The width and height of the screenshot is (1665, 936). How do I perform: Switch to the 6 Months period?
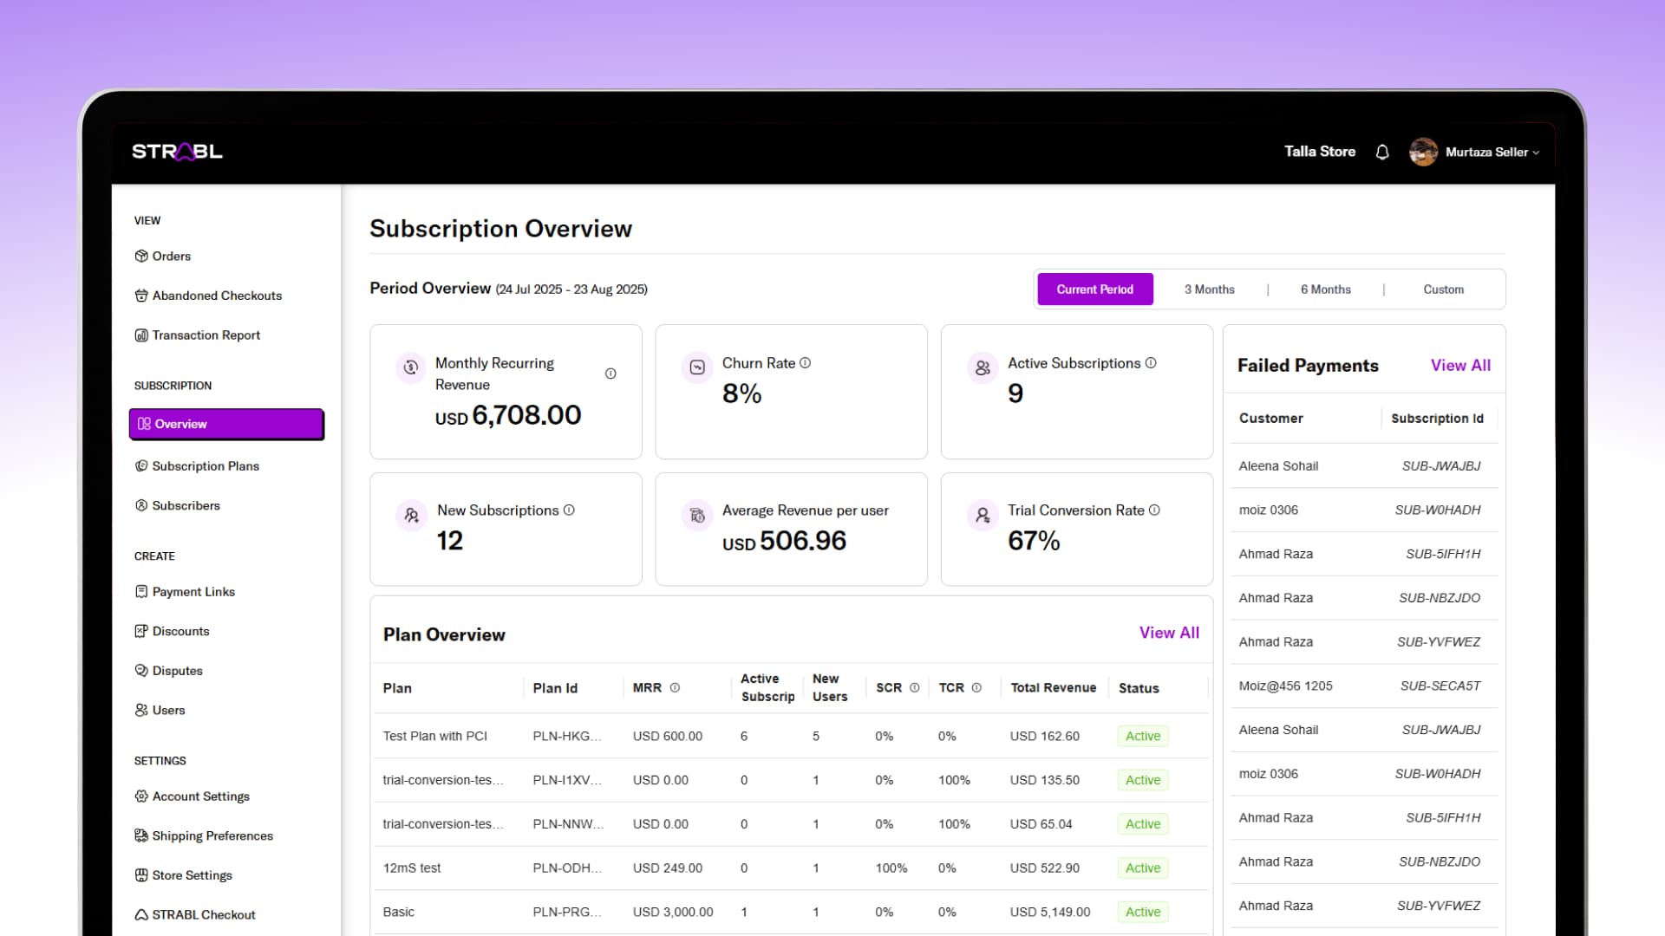1325,289
